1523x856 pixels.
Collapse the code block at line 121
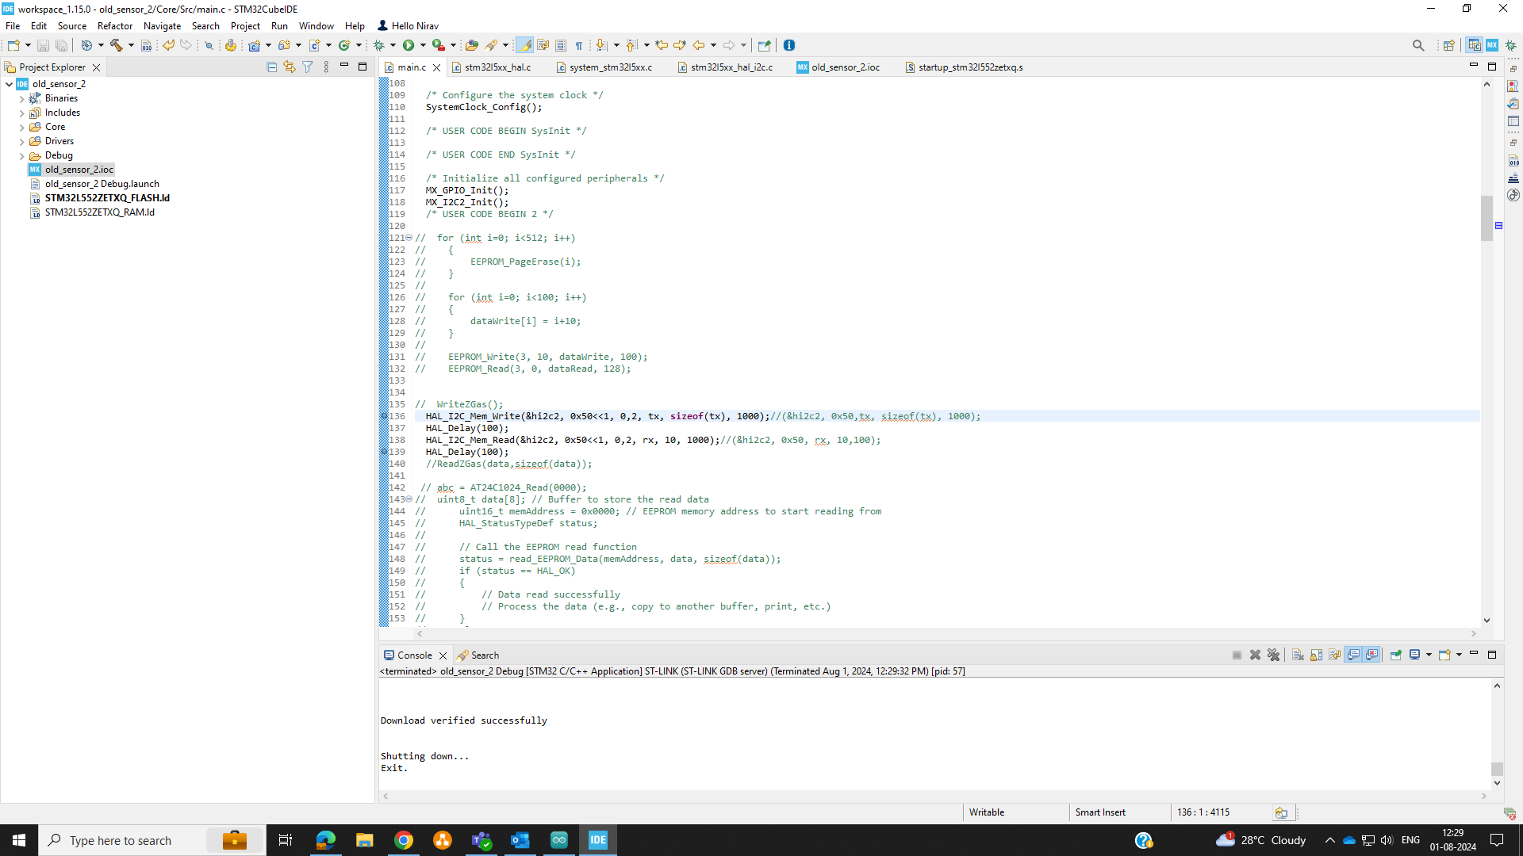coord(409,238)
